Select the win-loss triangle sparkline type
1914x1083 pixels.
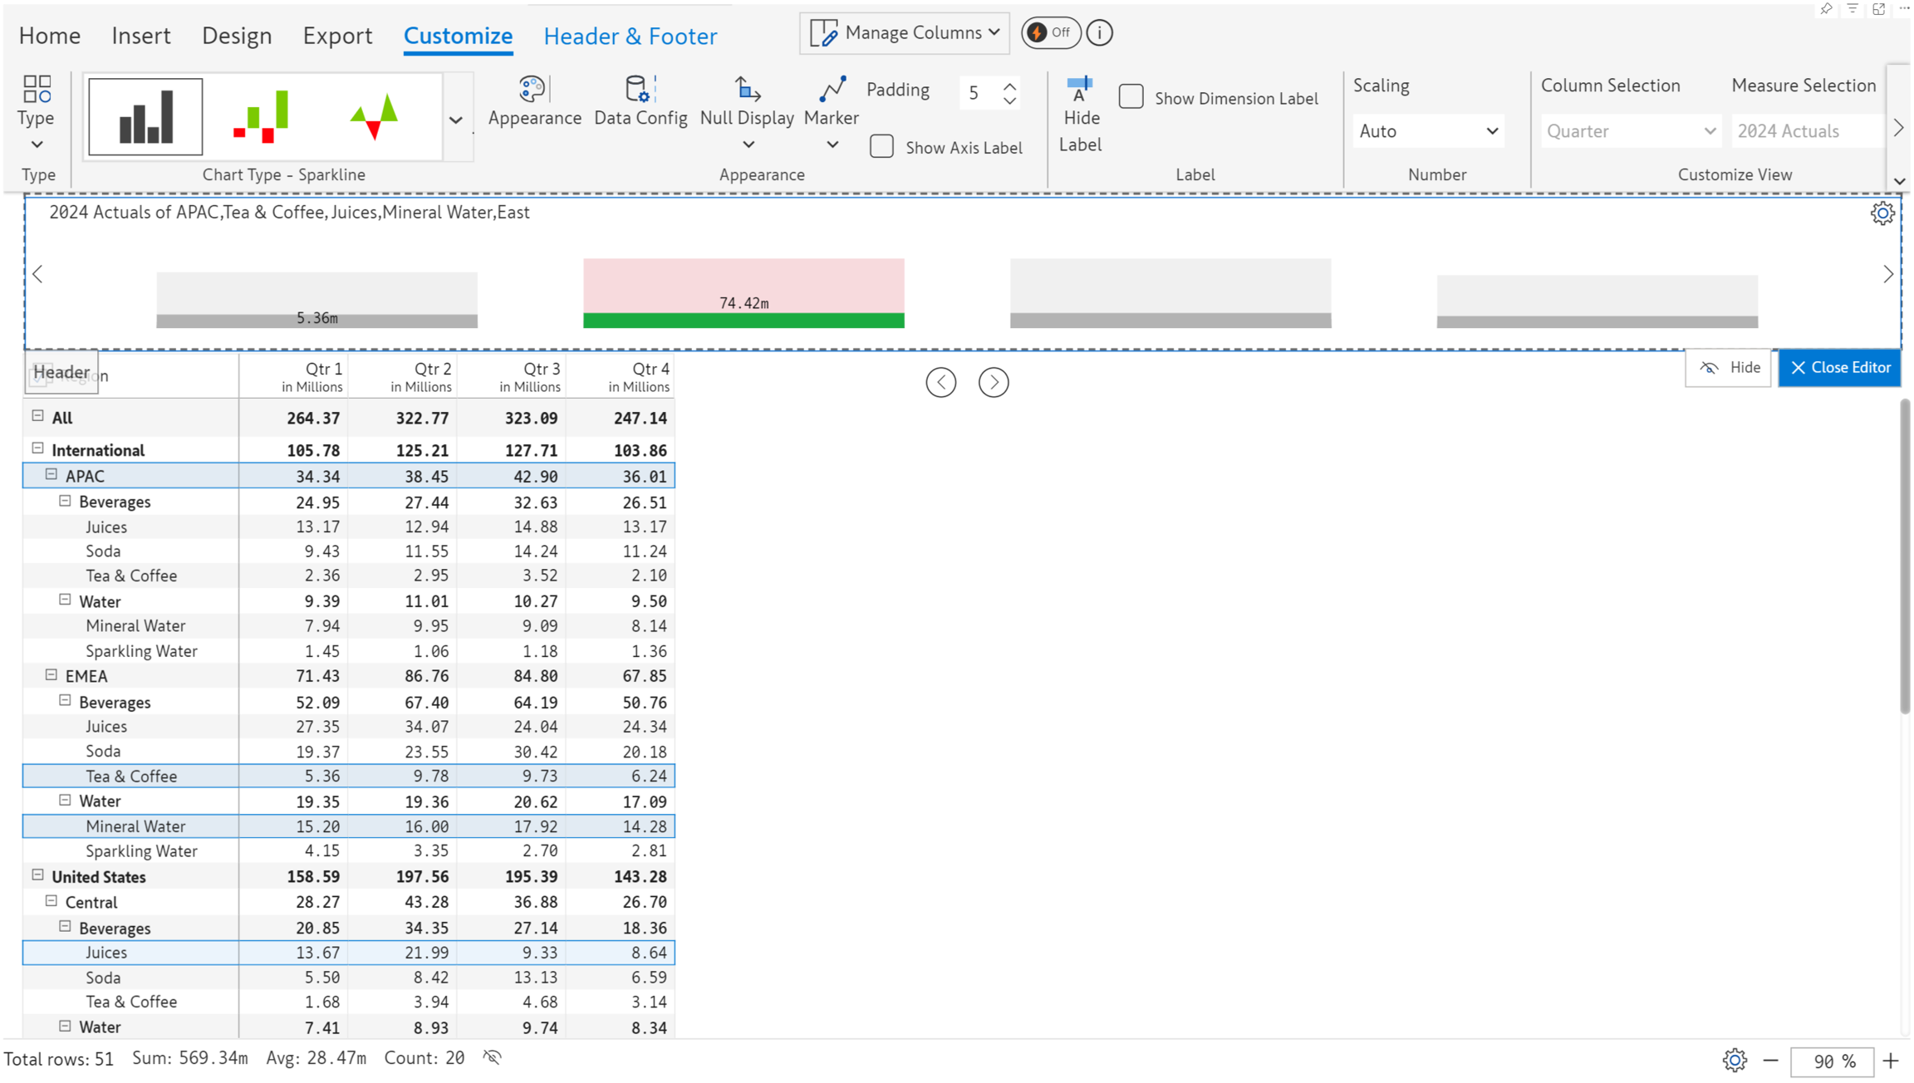point(374,117)
